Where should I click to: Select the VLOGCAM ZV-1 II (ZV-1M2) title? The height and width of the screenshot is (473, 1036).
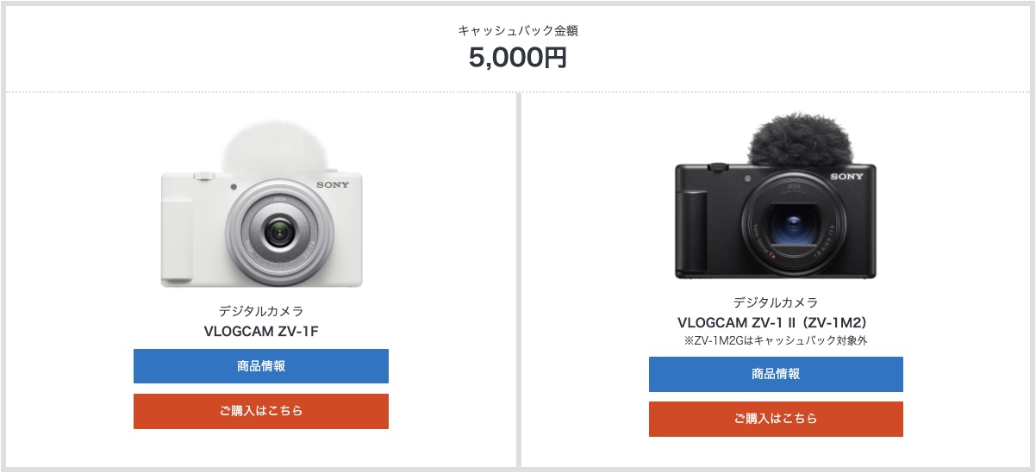776,322
